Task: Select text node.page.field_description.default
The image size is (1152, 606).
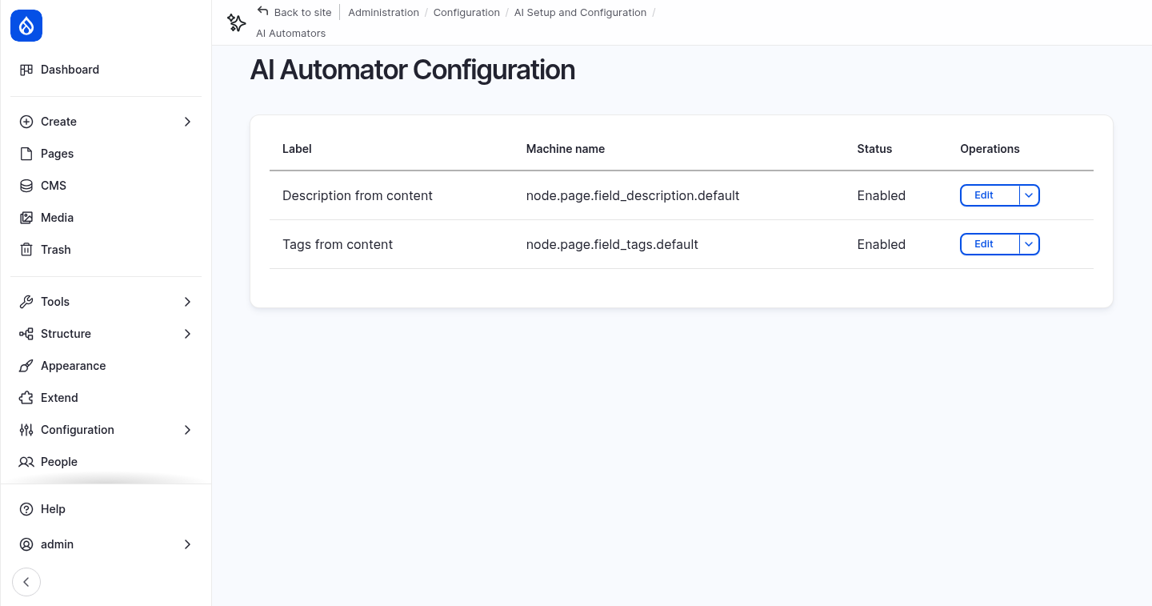Action: (x=633, y=195)
